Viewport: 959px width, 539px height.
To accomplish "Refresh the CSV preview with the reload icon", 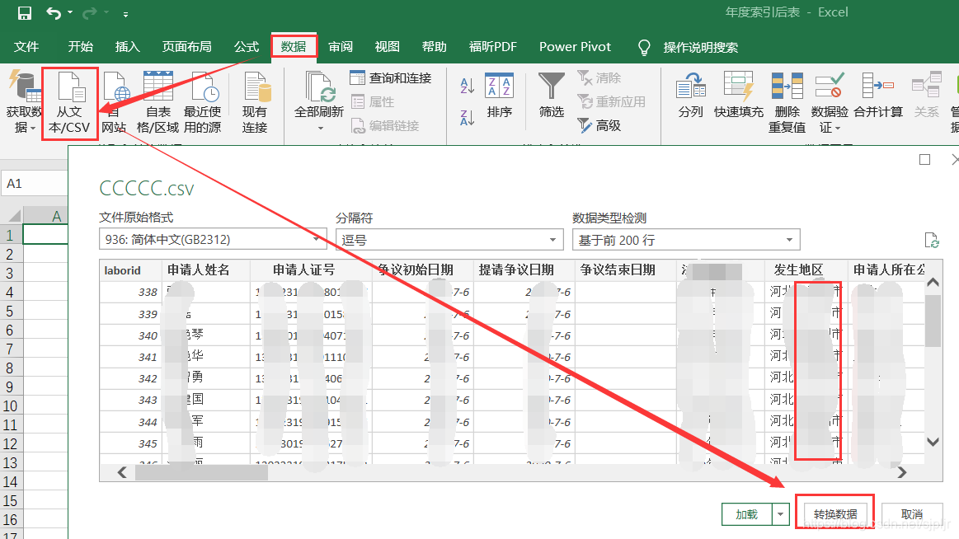I will tap(932, 240).
